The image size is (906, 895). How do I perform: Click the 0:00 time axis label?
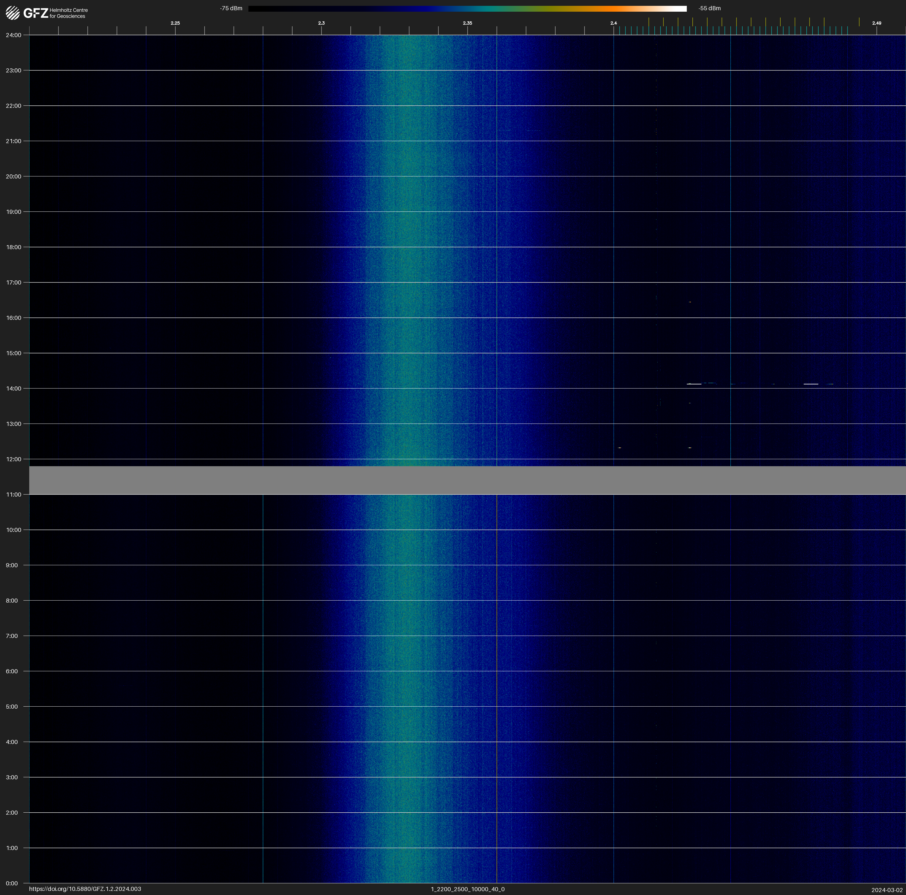[x=12, y=883]
